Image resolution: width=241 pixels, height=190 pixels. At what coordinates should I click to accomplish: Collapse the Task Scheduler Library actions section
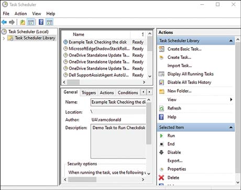coord(231,41)
